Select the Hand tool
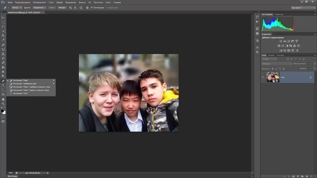317x178 pixels. tap(3, 99)
